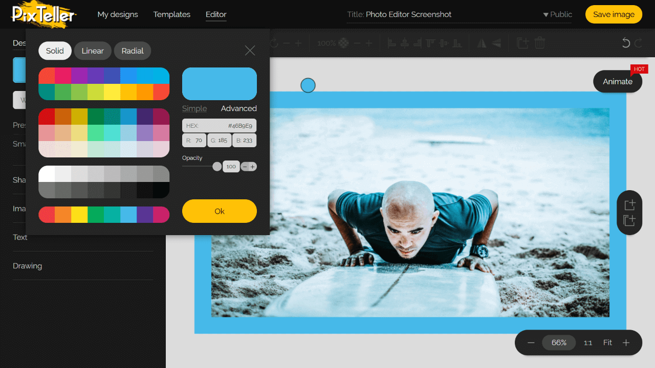The height and width of the screenshot is (368, 655).
Task: Switch the fill type to Radial
Action: (132, 51)
